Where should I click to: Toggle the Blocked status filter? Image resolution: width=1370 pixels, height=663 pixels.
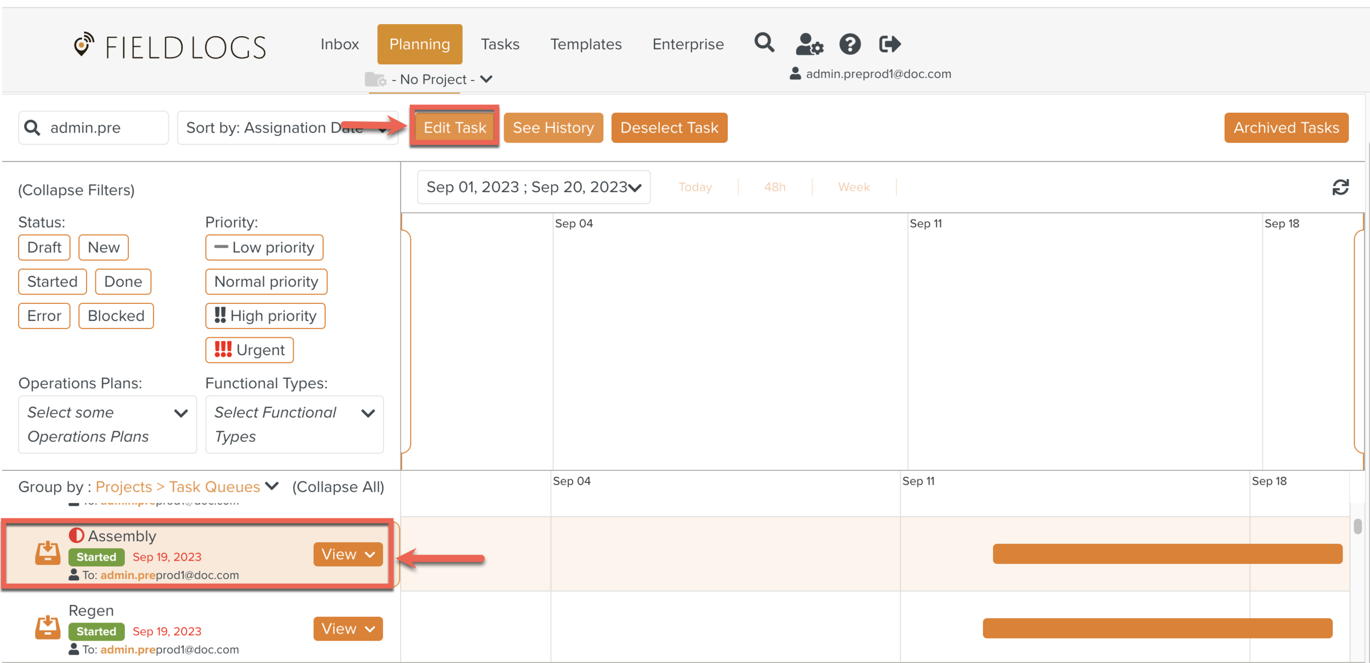click(x=116, y=315)
